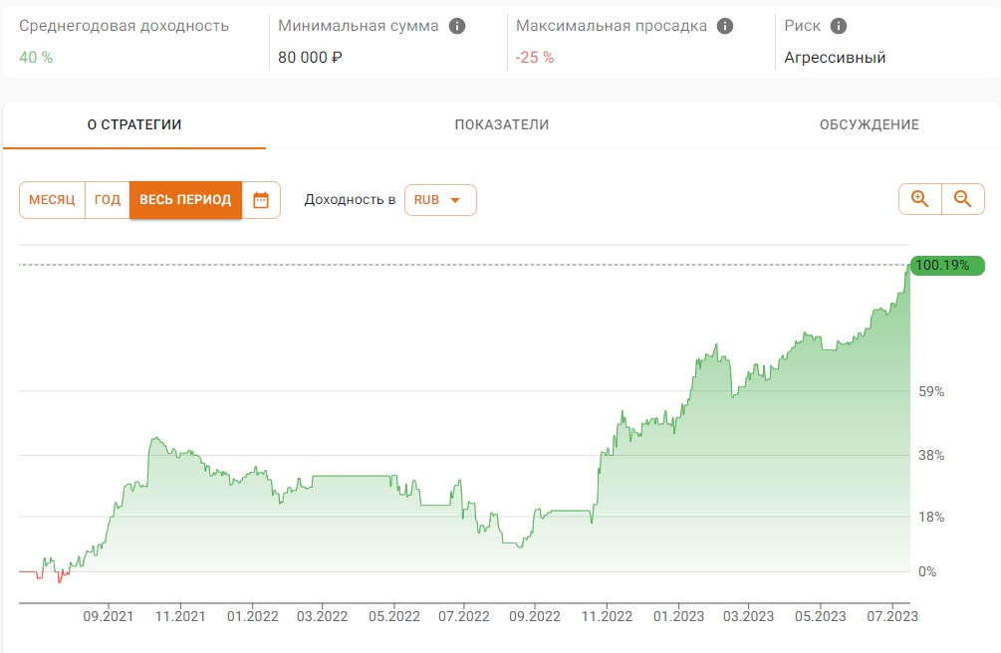Select the ВЕСЬ ПЕРИОД range

tap(186, 200)
